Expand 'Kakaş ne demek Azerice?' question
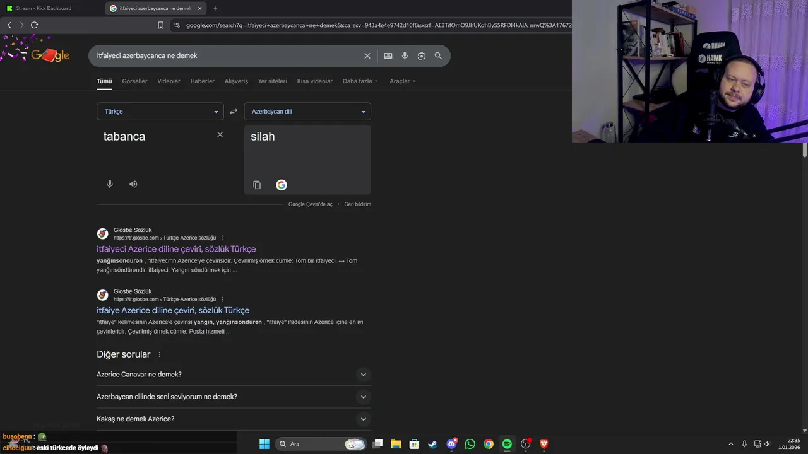 pyautogui.click(x=234, y=419)
